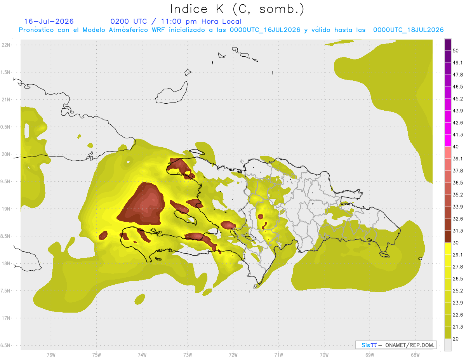The image size is (466, 360).
Task: Click the longitude label '70W'
Action: click(324, 355)
